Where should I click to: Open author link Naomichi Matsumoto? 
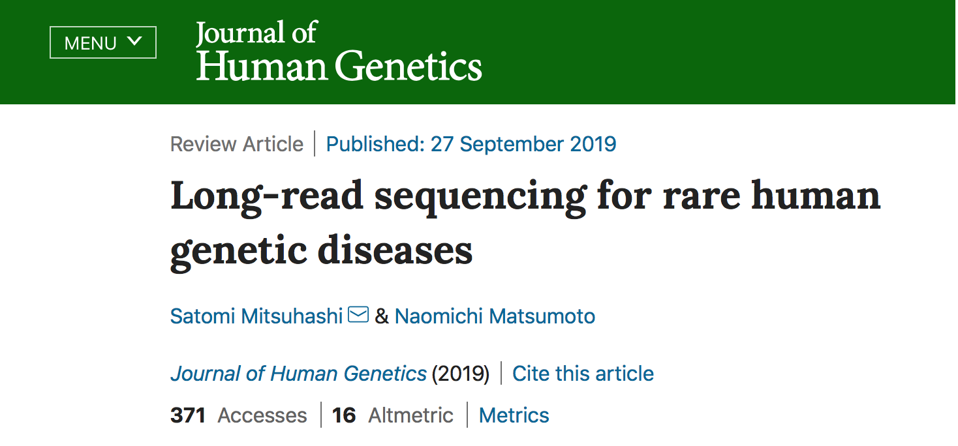point(495,316)
